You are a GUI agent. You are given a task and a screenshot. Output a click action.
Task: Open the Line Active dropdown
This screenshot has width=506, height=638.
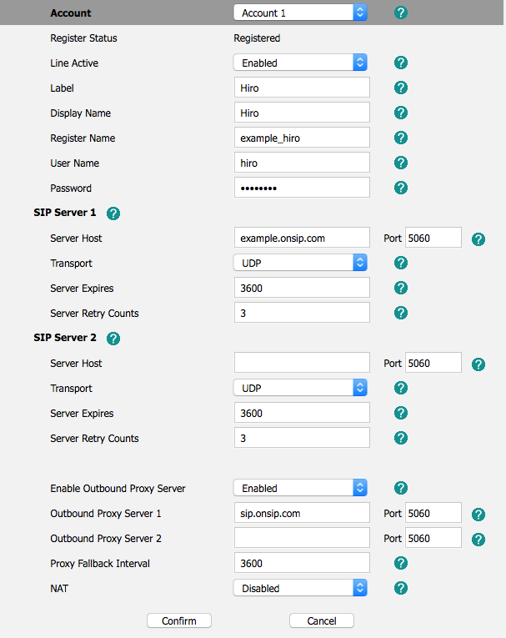300,63
